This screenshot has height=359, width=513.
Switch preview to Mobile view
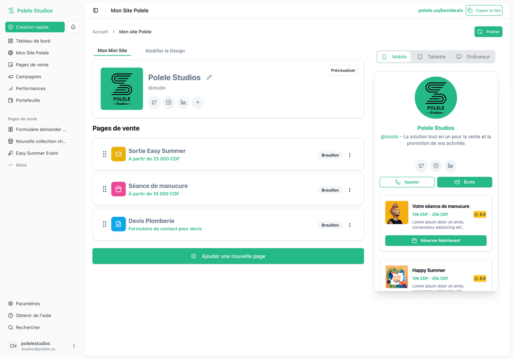click(394, 57)
